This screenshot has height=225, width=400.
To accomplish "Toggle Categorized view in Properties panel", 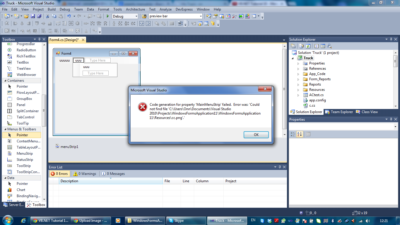I will (x=293, y=134).
